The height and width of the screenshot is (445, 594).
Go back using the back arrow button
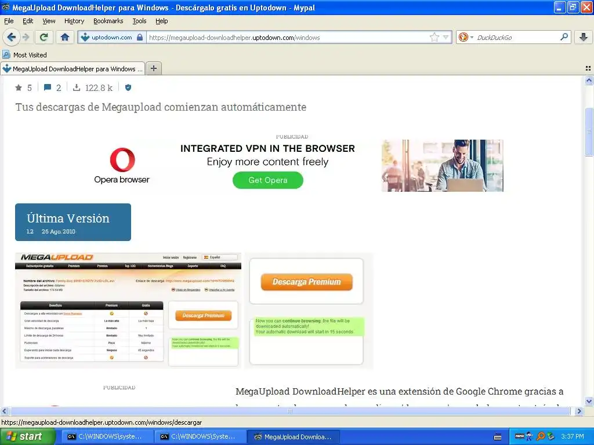tap(11, 37)
